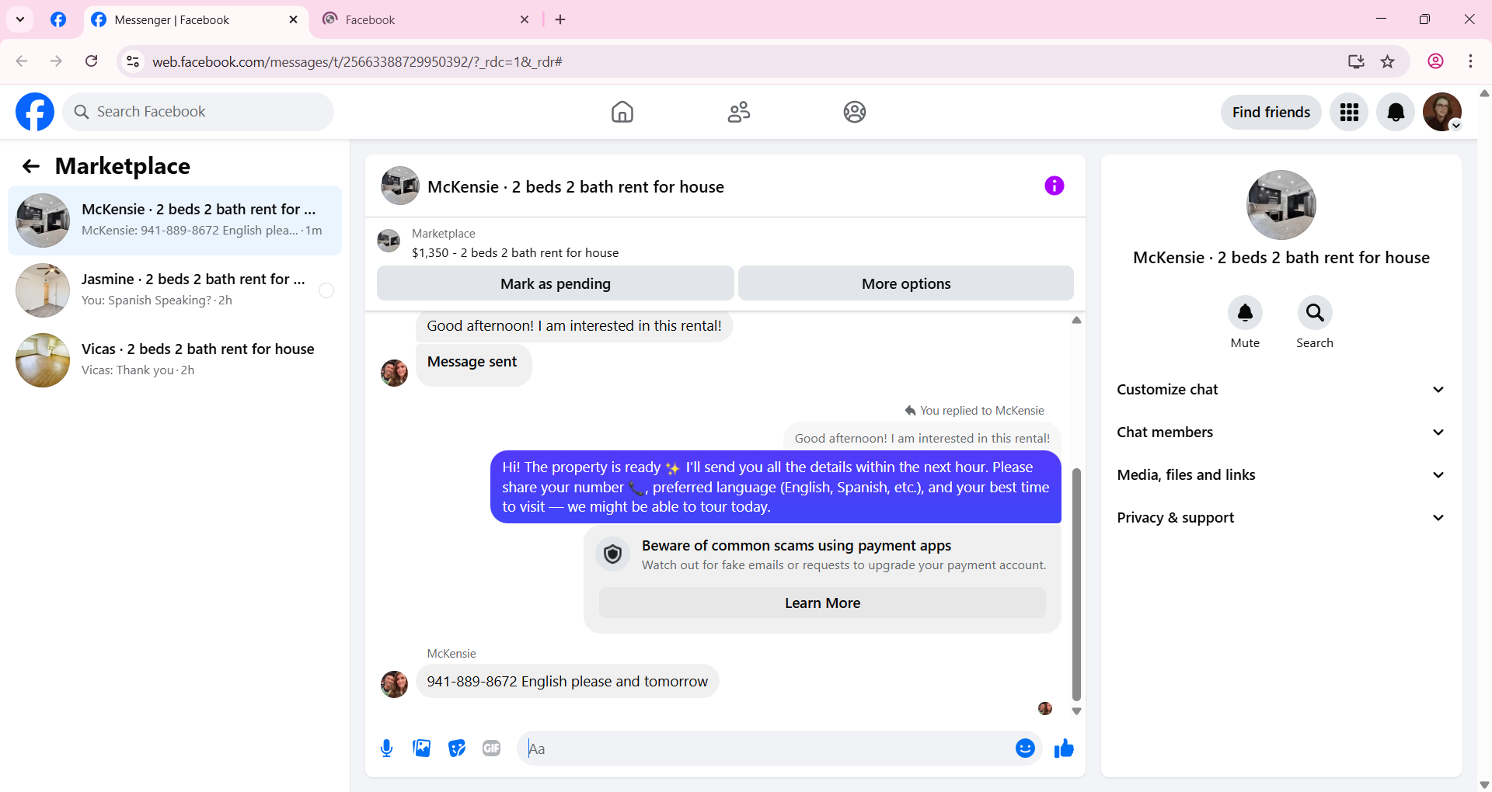
Task: Install the web app from address bar icon
Action: point(1356,61)
